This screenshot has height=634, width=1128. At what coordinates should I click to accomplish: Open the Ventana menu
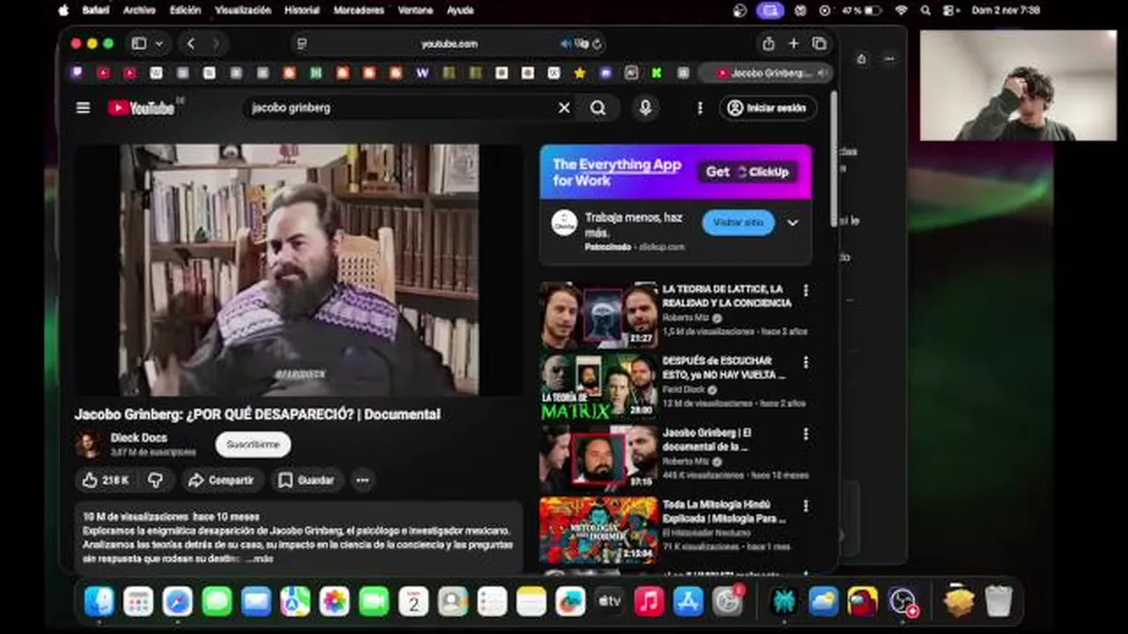(x=415, y=11)
